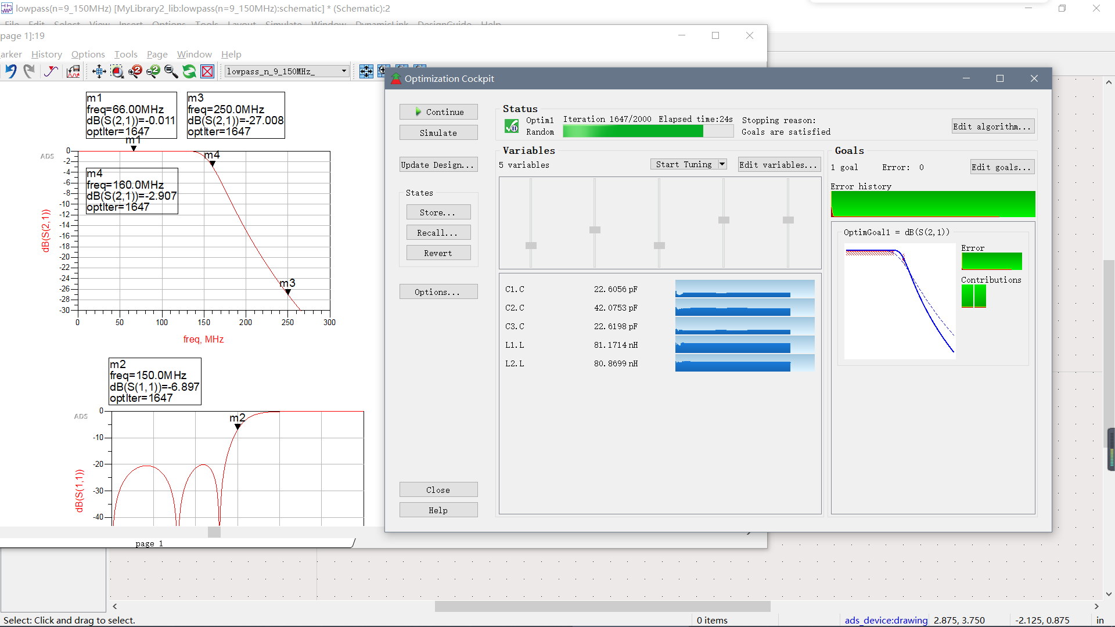Click the schematic horizontal scrollbar
Screen dimensions: 1115x627
pyautogui.click(x=602, y=606)
